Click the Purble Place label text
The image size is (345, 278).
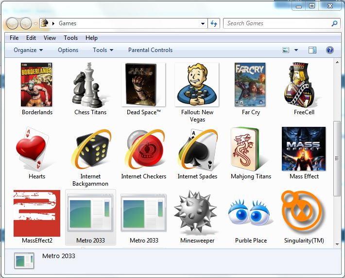pyautogui.click(x=251, y=241)
